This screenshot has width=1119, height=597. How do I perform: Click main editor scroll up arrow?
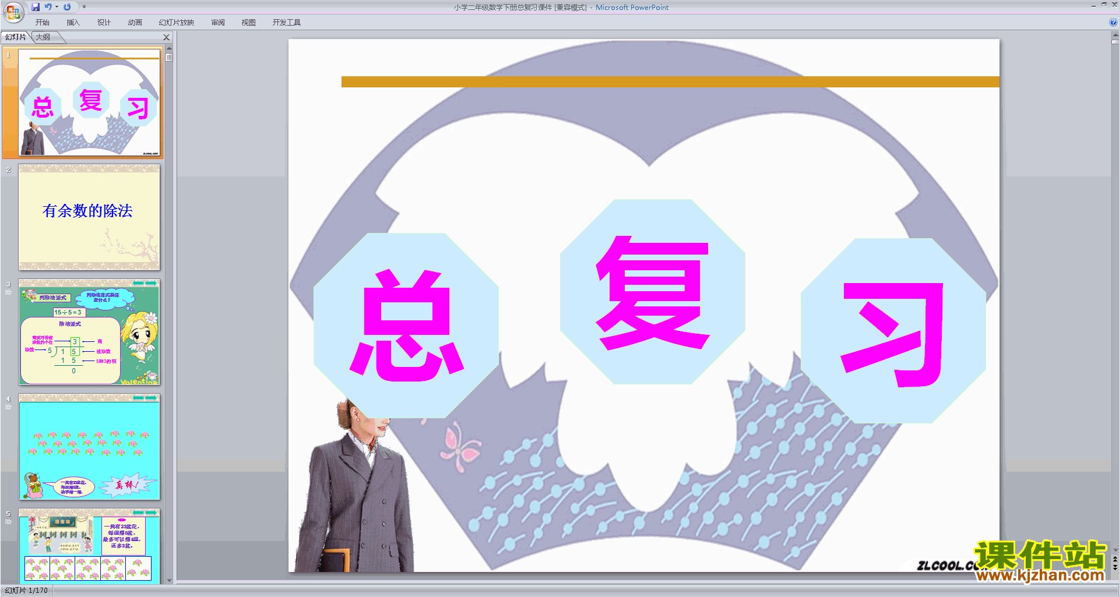point(1115,35)
